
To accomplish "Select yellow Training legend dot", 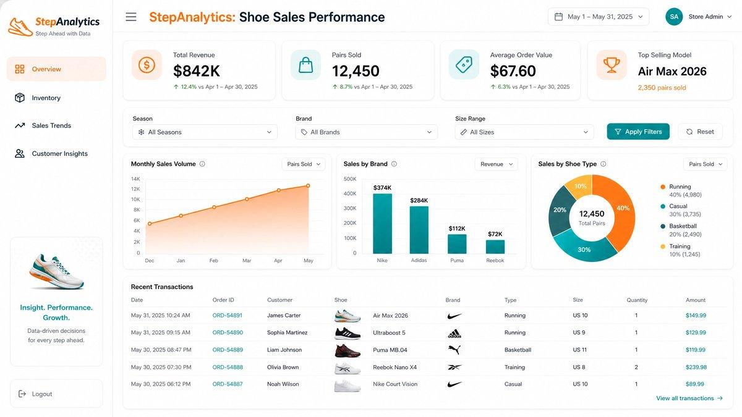I will [663, 246].
